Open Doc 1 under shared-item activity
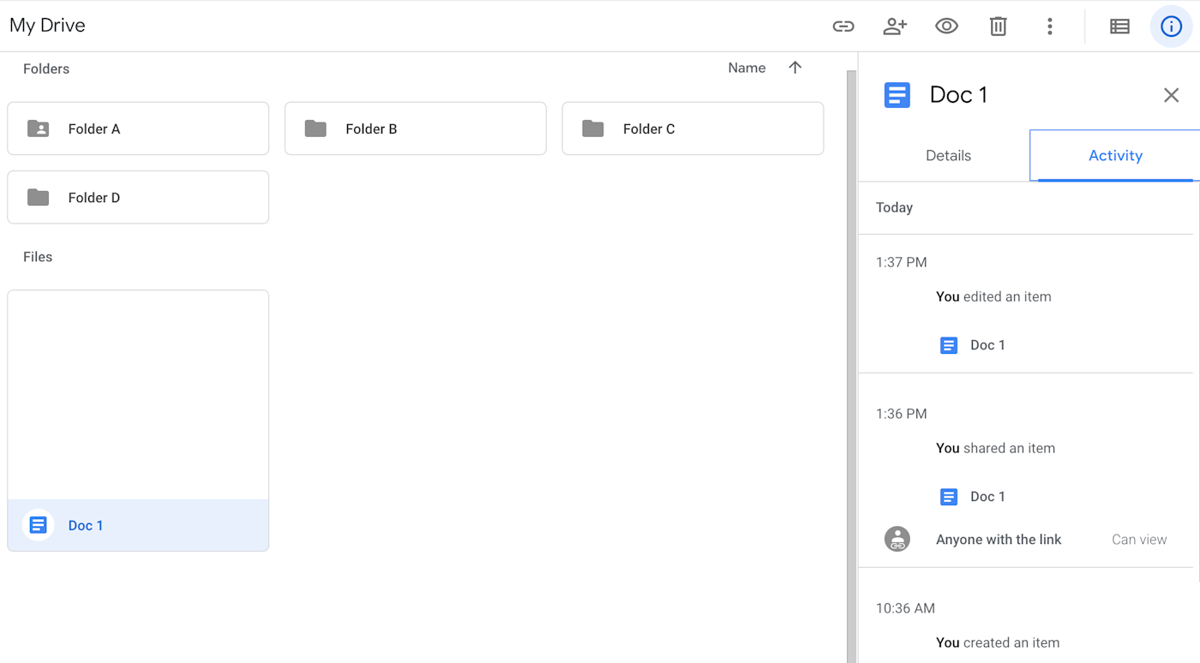Viewport: 1200px width, 663px height. coord(987,497)
